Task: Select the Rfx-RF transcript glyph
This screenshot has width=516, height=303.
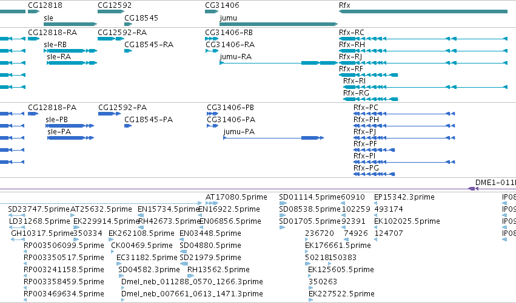Action: tap(369, 75)
